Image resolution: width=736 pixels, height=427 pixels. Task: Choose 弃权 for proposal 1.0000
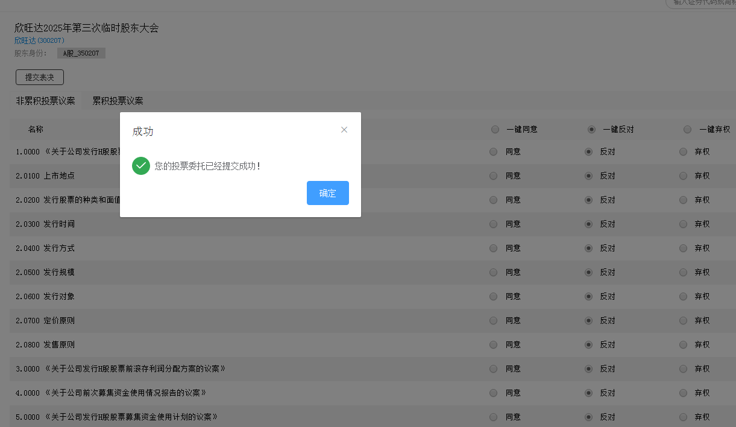tap(683, 151)
